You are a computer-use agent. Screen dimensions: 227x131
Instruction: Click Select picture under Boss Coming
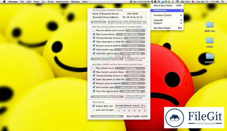134,38
